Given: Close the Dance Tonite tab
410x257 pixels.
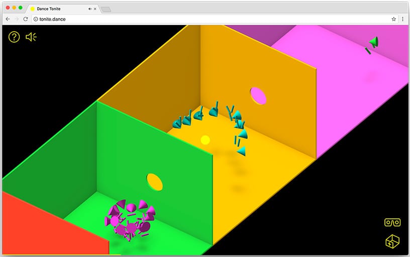Looking at the screenshot, I should (95, 9).
